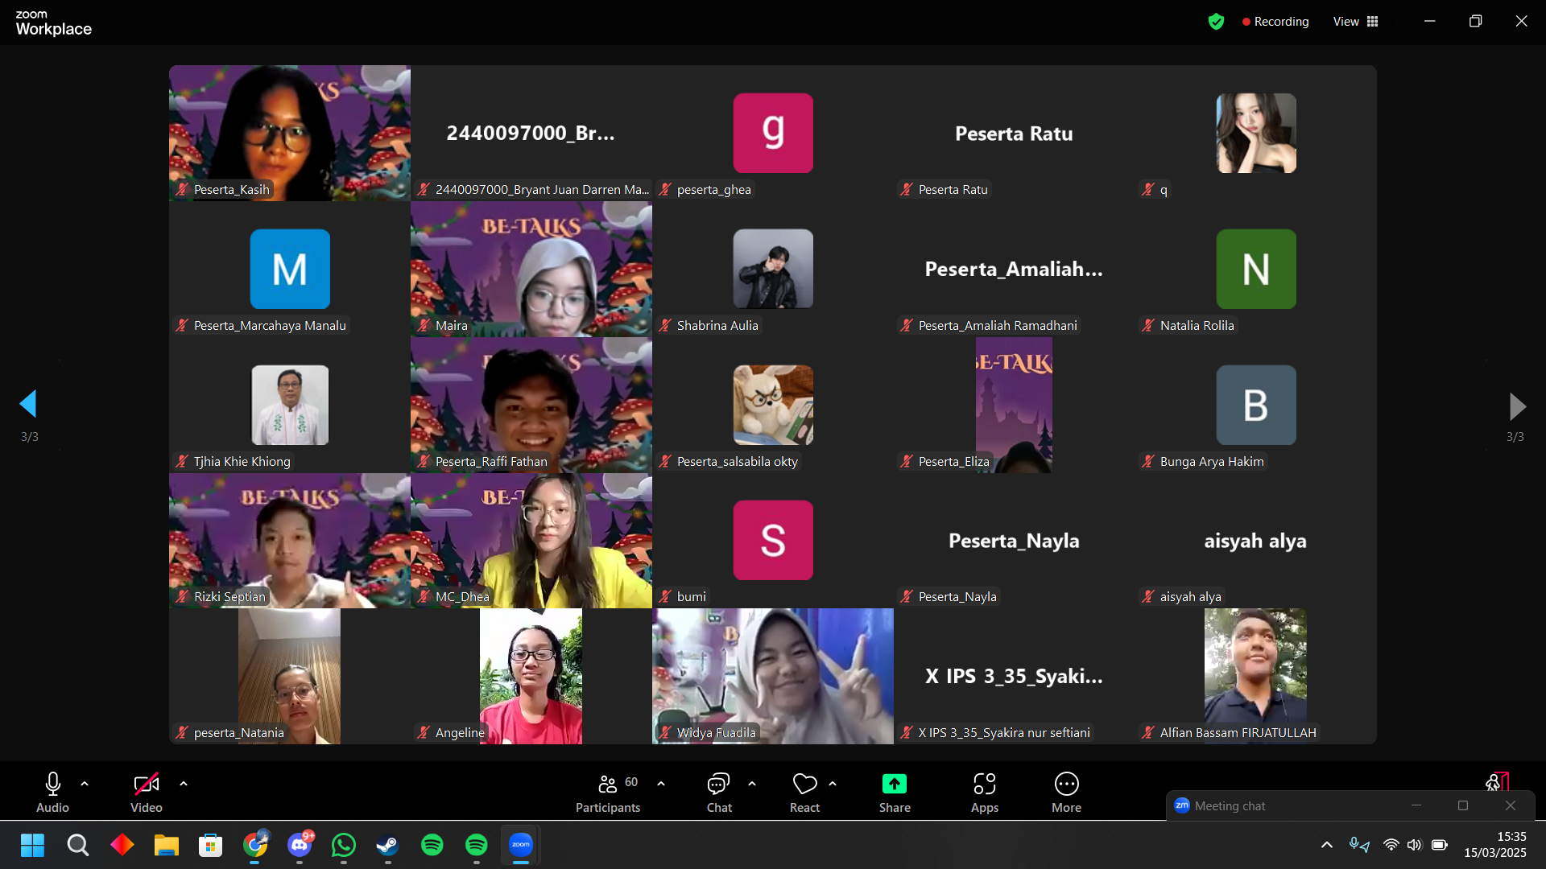Viewport: 1546px width, 869px height.
Task: Expand audio settings arrow next to Audio
Action: tap(85, 783)
